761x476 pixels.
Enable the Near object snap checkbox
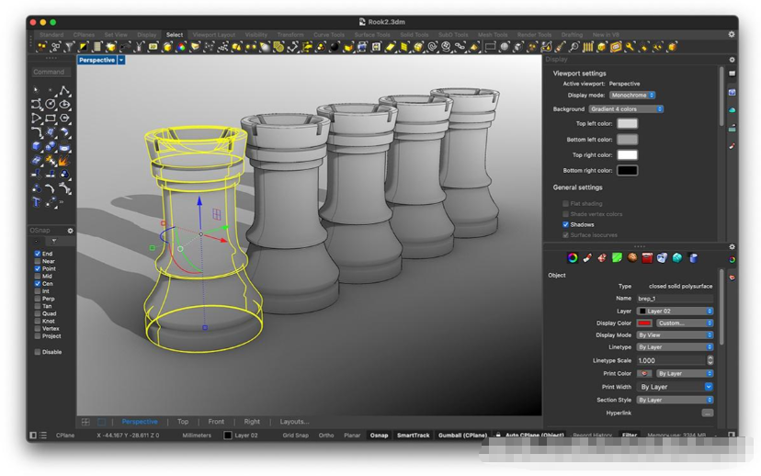(x=38, y=261)
